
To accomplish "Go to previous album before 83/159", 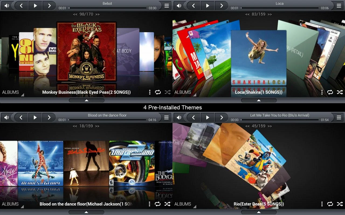I will point(247,14).
